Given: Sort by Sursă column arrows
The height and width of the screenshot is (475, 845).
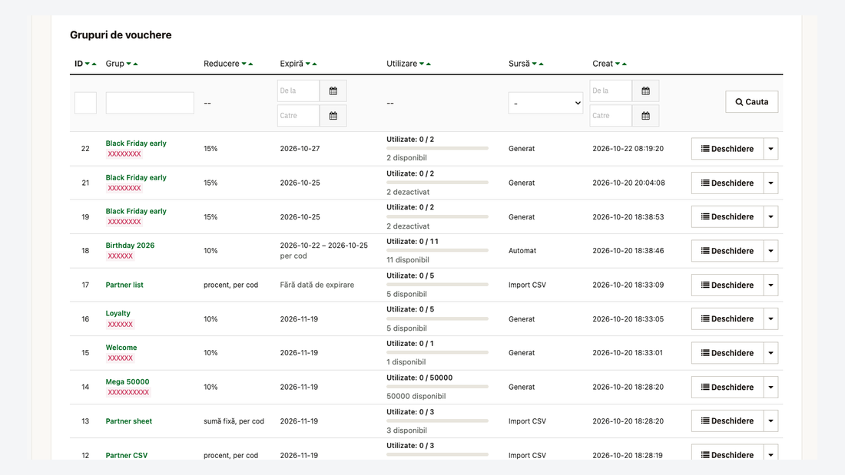Looking at the screenshot, I should point(538,64).
